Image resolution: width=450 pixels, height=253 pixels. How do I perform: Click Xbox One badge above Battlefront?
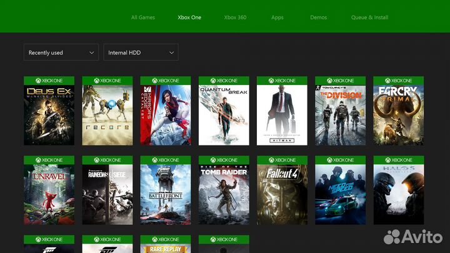[x=166, y=160]
